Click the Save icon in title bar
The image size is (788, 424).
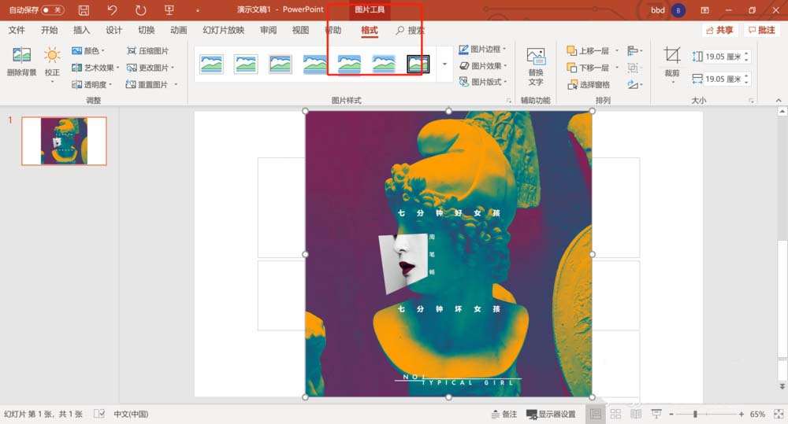click(x=84, y=10)
